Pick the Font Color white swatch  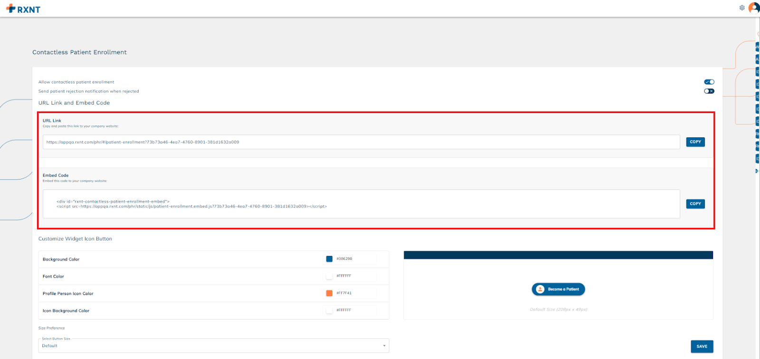click(329, 276)
